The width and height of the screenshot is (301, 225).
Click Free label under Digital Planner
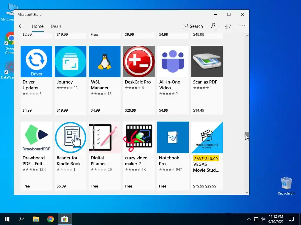pyautogui.click(x=94, y=186)
